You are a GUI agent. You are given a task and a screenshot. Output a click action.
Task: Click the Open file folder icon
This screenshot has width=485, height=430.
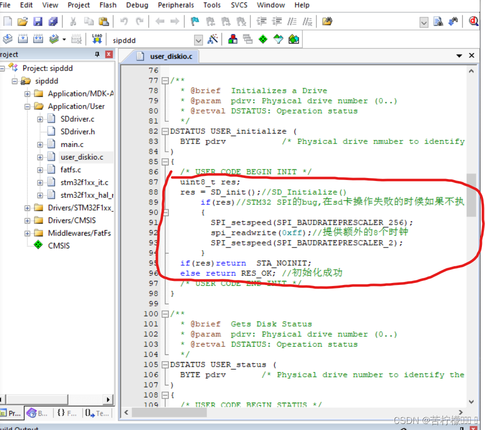coord(22,21)
